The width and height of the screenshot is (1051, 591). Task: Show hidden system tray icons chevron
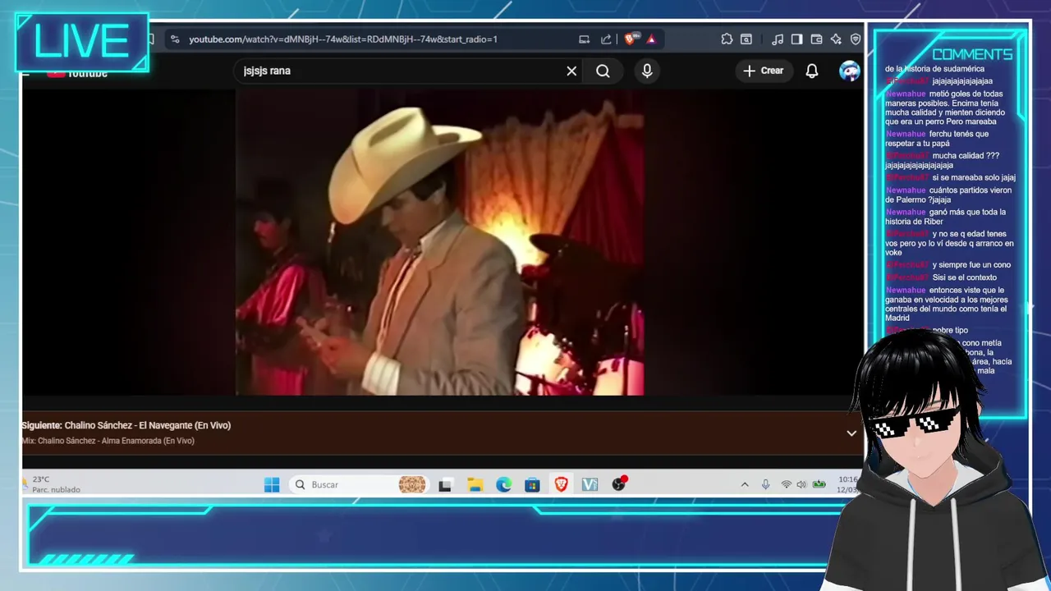(x=745, y=485)
